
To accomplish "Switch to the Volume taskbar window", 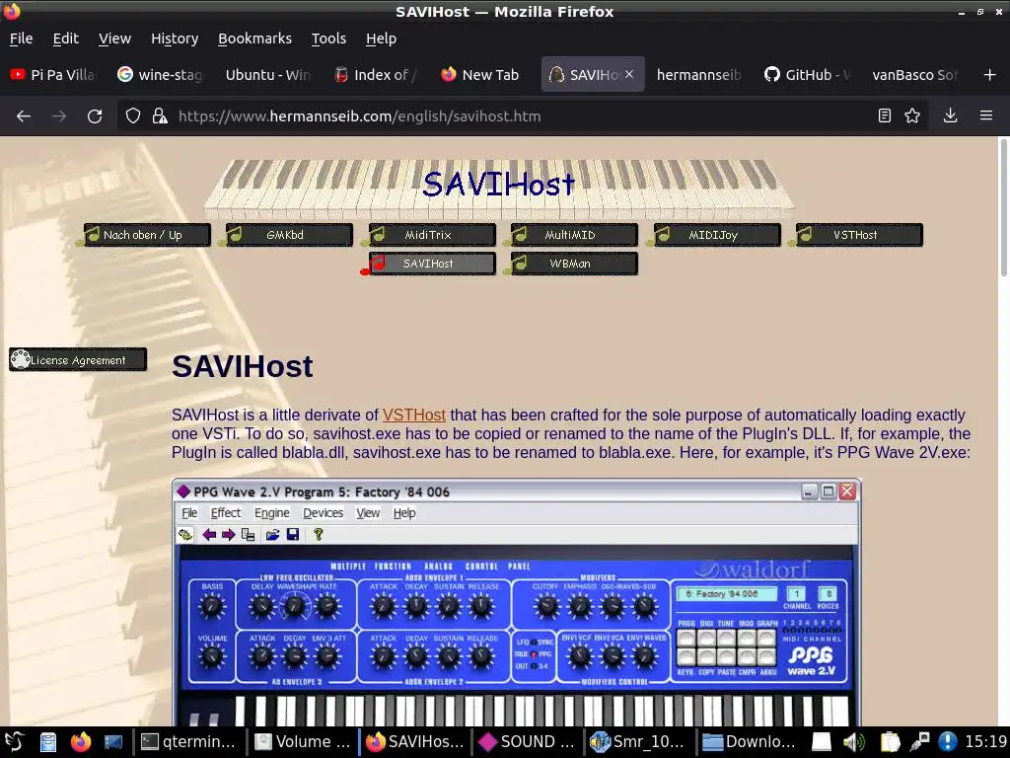I will pos(304,742).
